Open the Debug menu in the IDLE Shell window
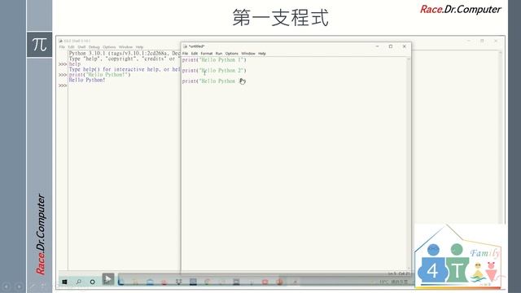Image resolution: width=521 pixels, height=293 pixels. tap(94, 47)
